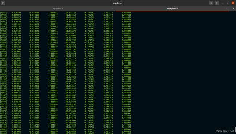Open a new terminal tab with the header icon
The width and height of the screenshot is (236, 134).
click(3, 3)
